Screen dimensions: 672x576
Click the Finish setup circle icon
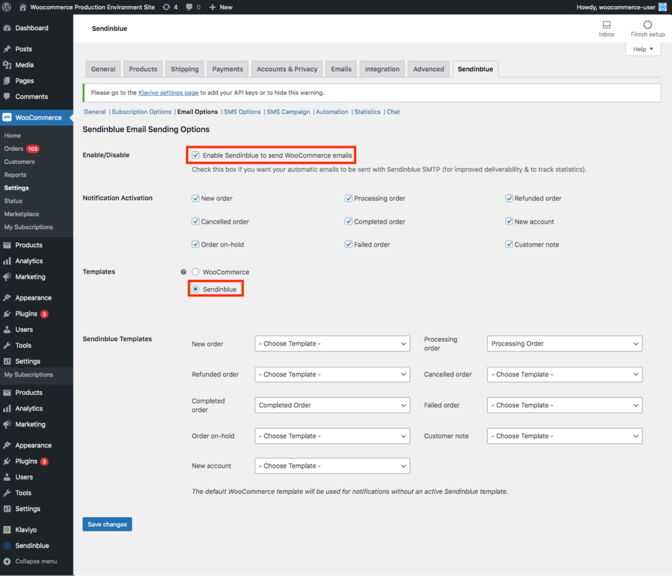click(648, 25)
